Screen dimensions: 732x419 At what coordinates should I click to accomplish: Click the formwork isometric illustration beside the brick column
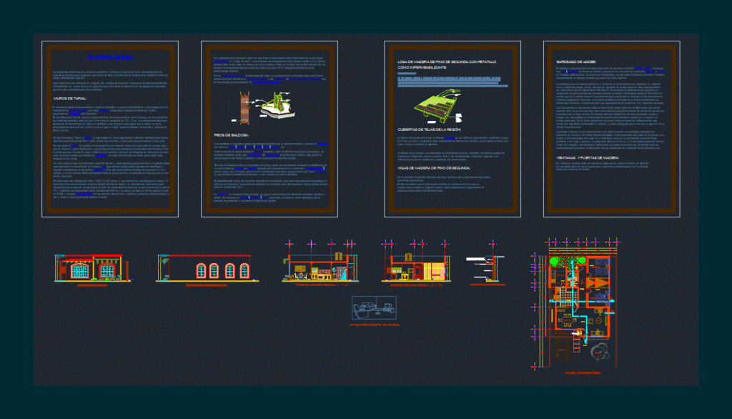click(x=277, y=105)
